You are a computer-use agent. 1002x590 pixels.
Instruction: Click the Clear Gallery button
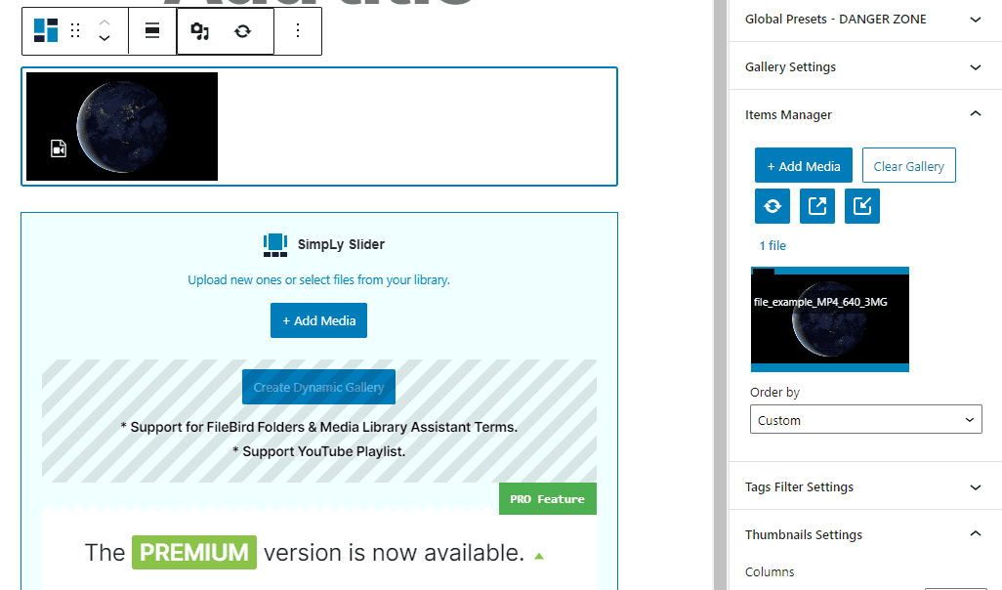(x=908, y=165)
